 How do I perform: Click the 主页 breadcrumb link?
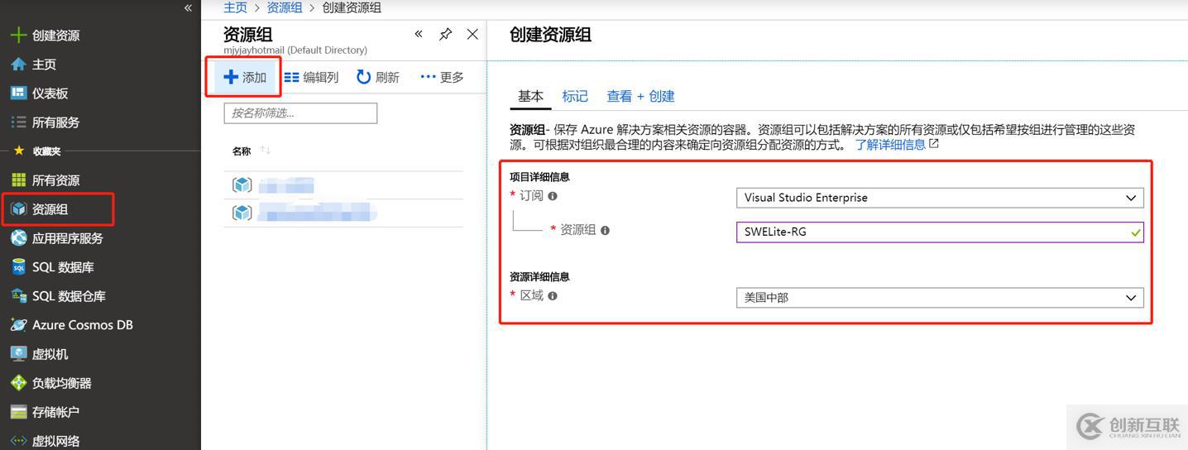235,7
